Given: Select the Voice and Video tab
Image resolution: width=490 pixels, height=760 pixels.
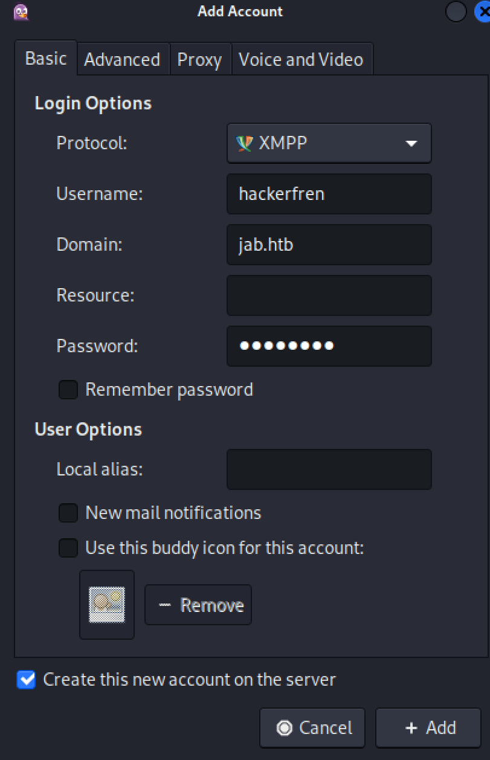Looking at the screenshot, I should pyautogui.click(x=301, y=59).
